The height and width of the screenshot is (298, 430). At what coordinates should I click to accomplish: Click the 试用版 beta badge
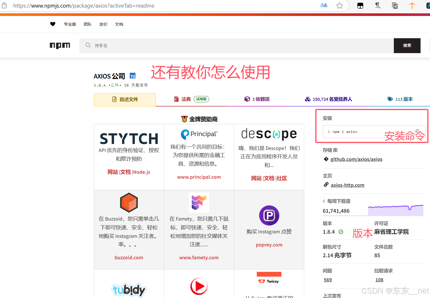click(x=201, y=99)
